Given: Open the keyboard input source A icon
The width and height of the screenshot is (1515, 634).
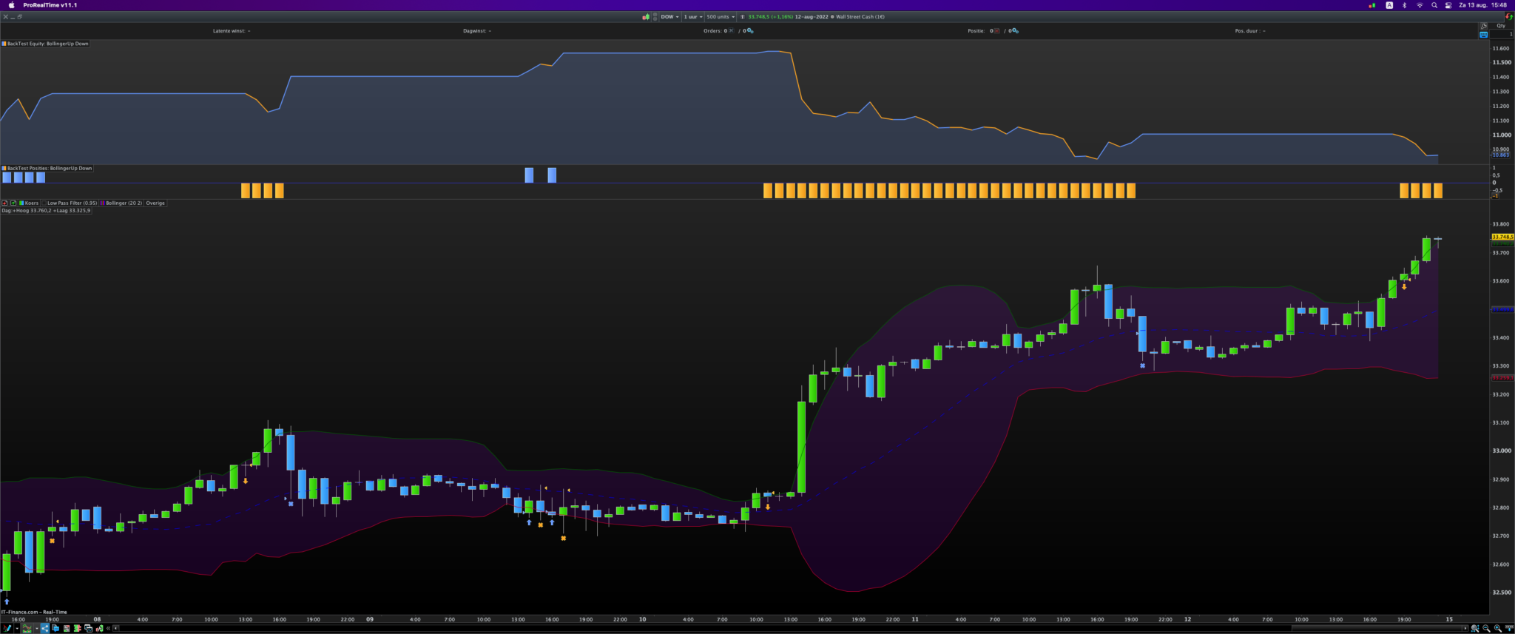Looking at the screenshot, I should tap(1389, 5).
